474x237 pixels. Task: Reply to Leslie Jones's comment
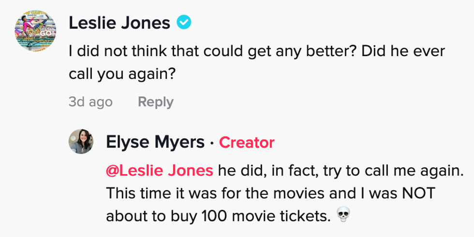(155, 102)
